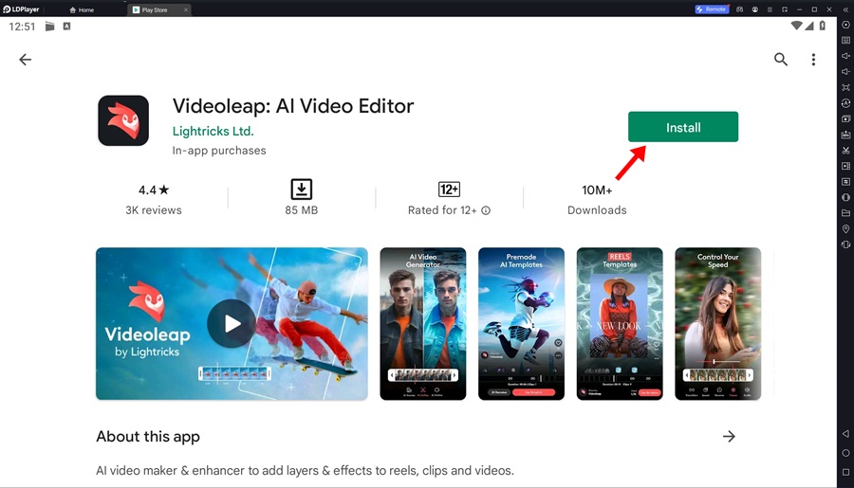Click the volume up sidebar icon

(845, 56)
